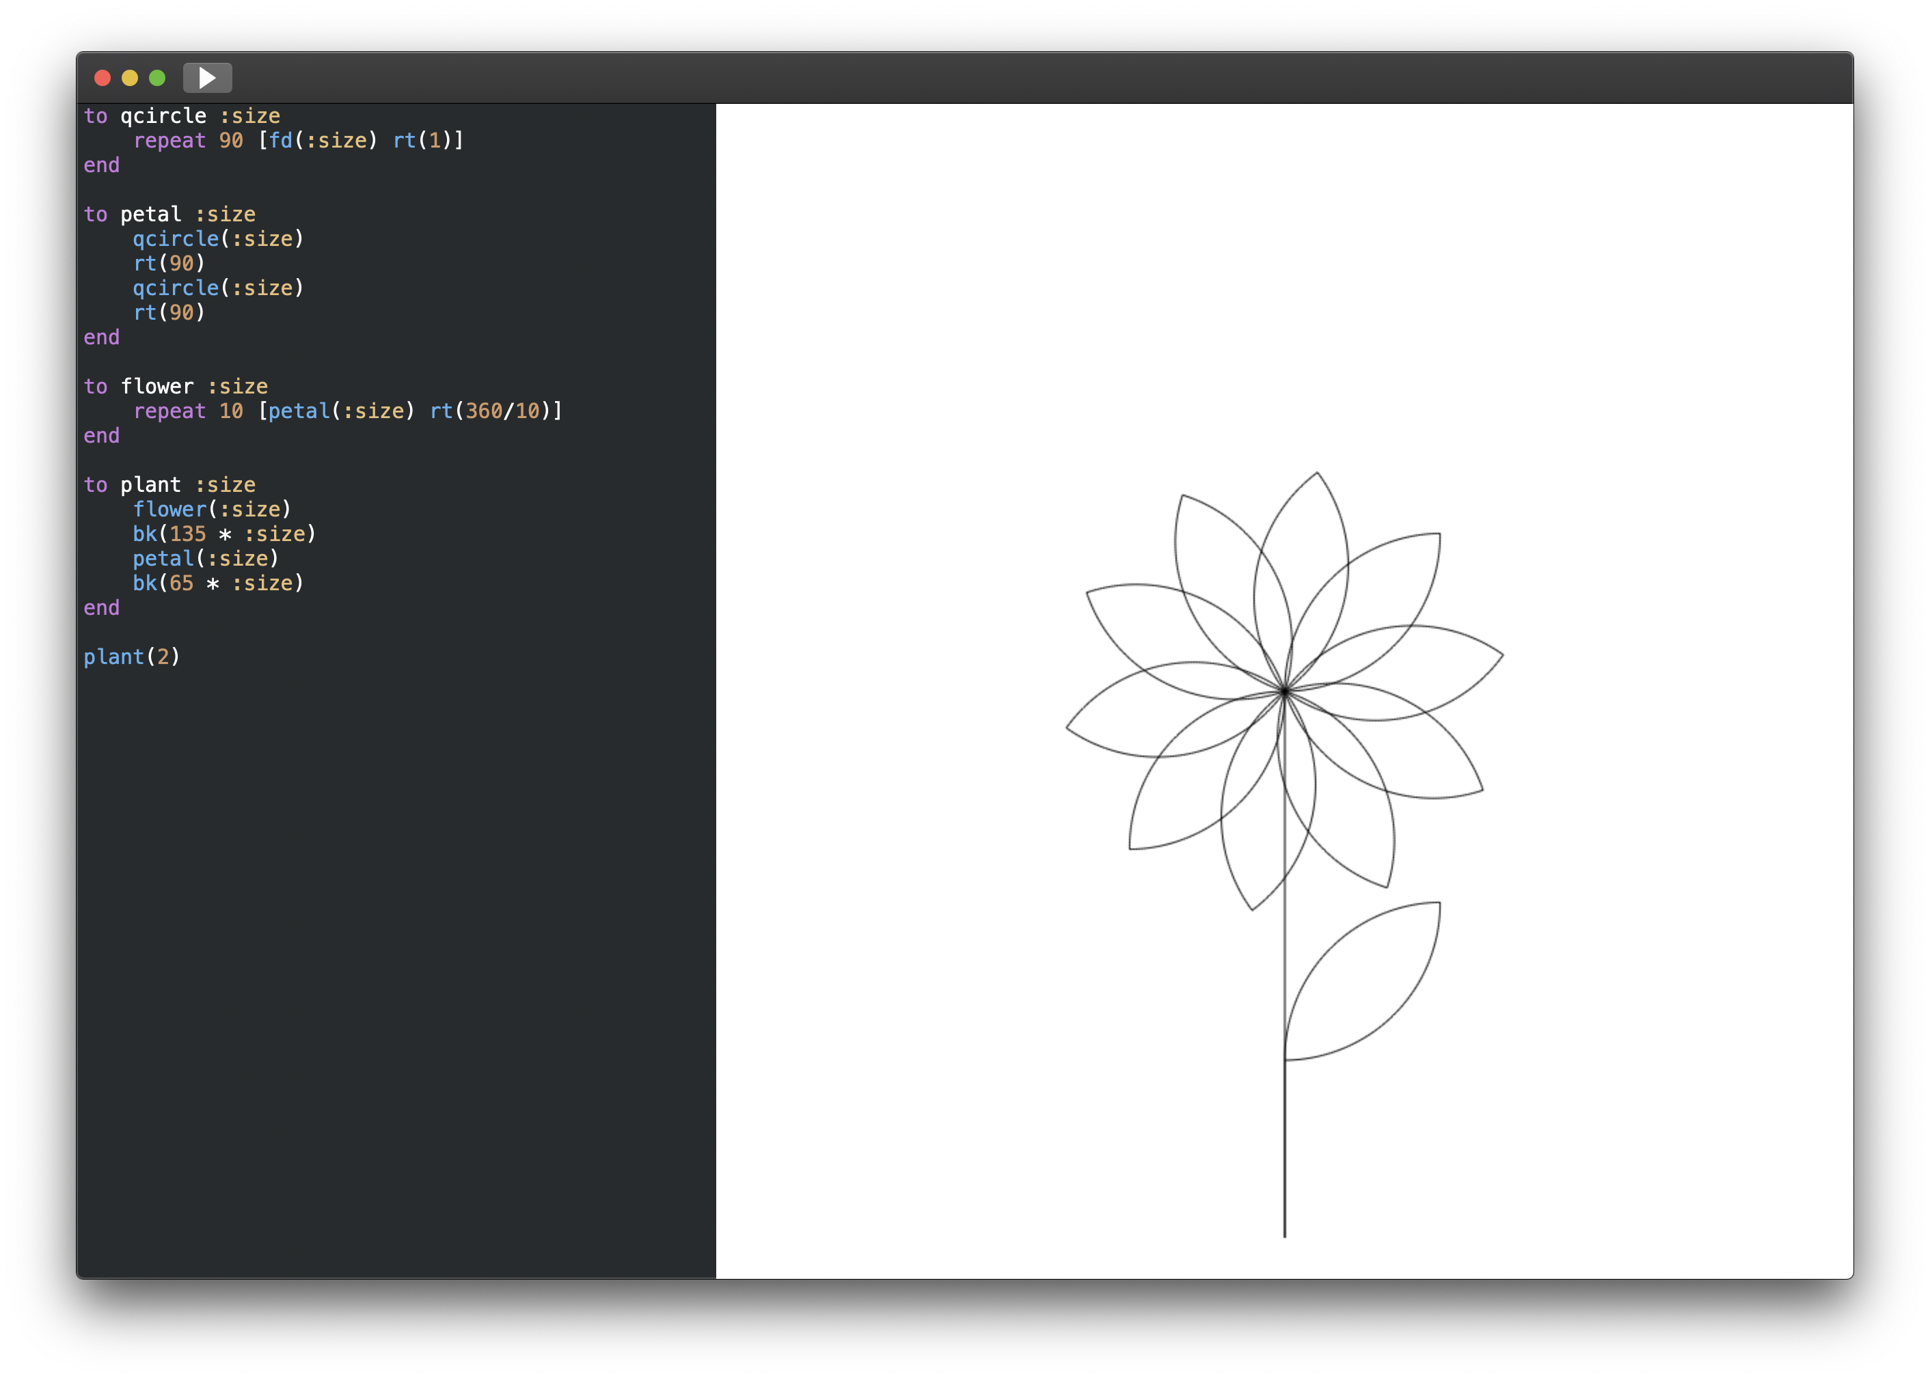Click the flower center on the canvas

tap(1284, 691)
